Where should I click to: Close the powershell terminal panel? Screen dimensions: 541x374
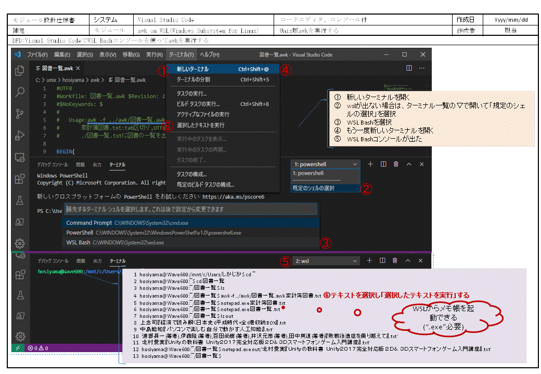coord(422,164)
